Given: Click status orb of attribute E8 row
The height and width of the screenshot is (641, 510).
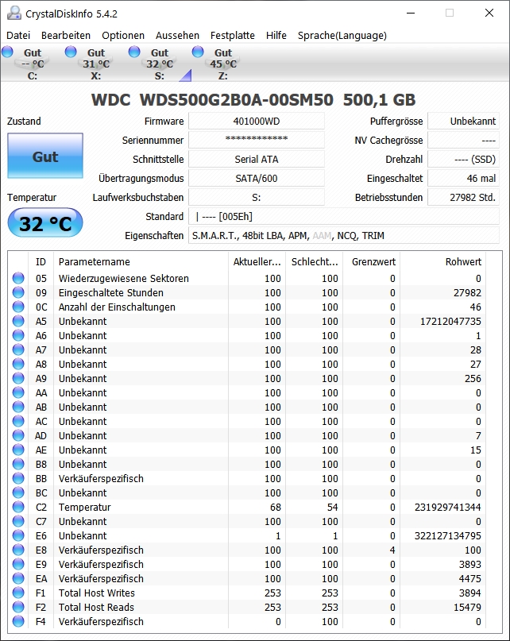Looking at the screenshot, I should point(18,550).
